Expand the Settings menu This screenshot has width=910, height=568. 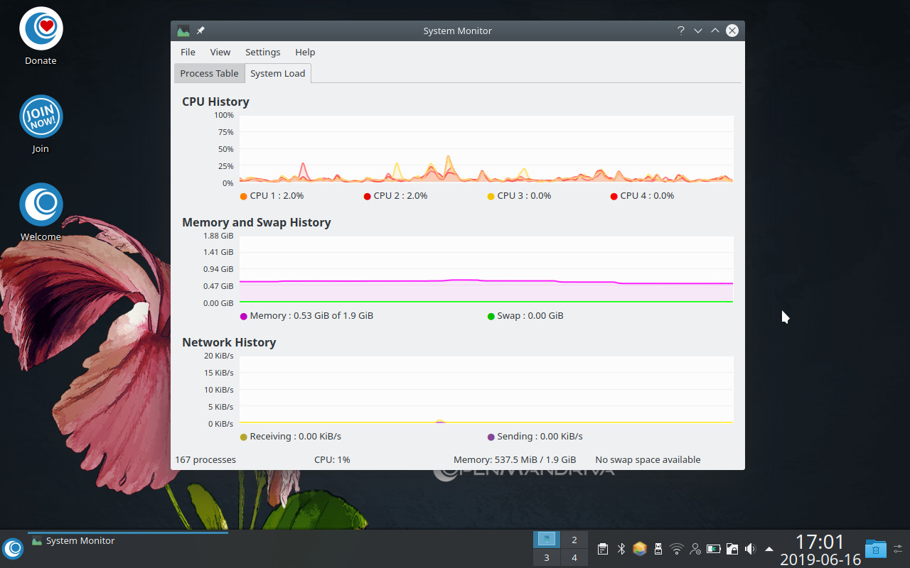pyautogui.click(x=262, y=52)
